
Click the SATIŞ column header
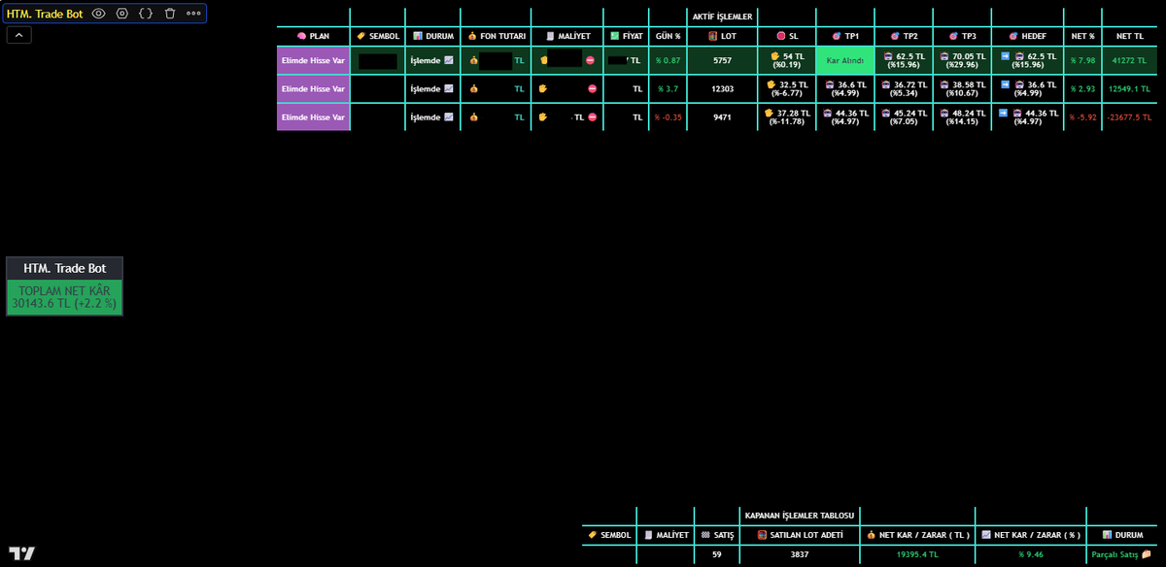coord(717,535)
